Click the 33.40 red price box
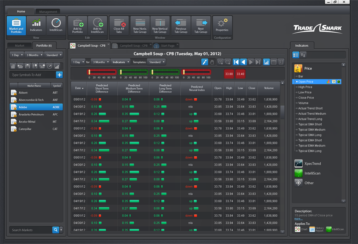The image size is (358, 244). click(x=240, y=74)
